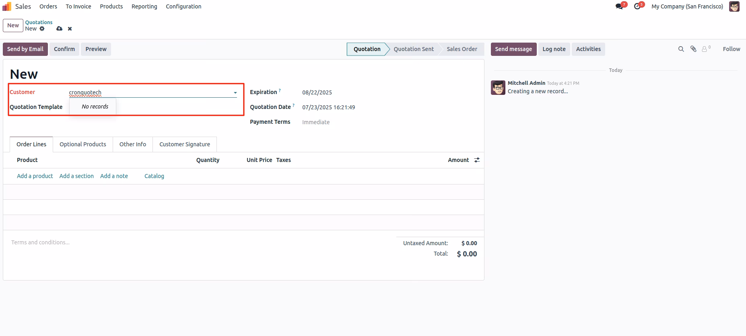Viewport: 746px width, 336px height.
Task: Open Mitchell Admin user avatar menu
Action: (734, 6)
